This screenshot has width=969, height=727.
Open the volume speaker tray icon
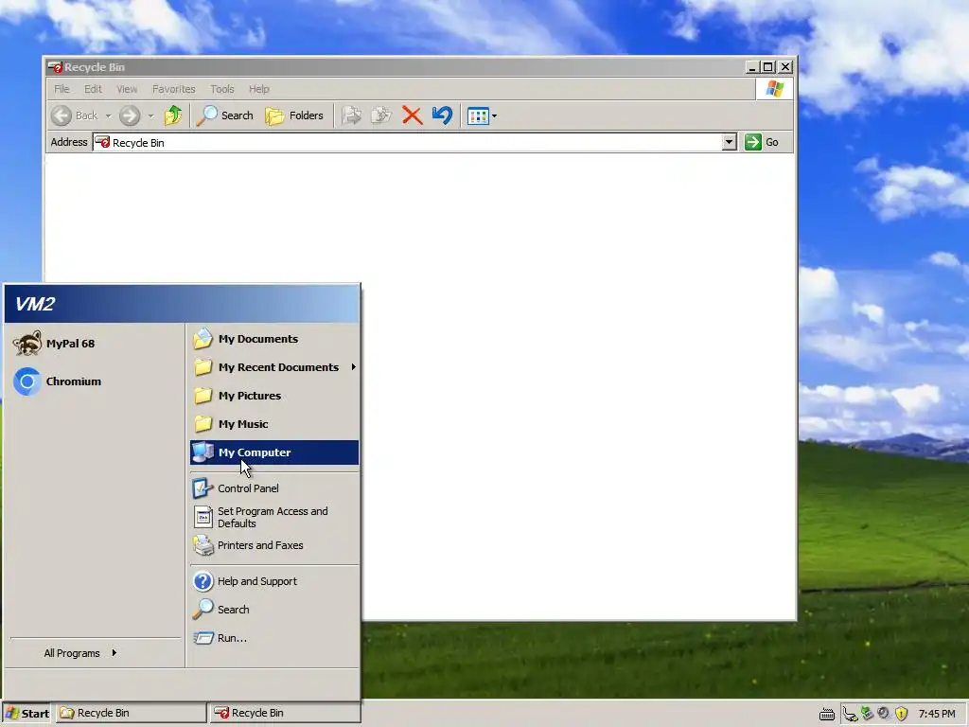(884, 714)
